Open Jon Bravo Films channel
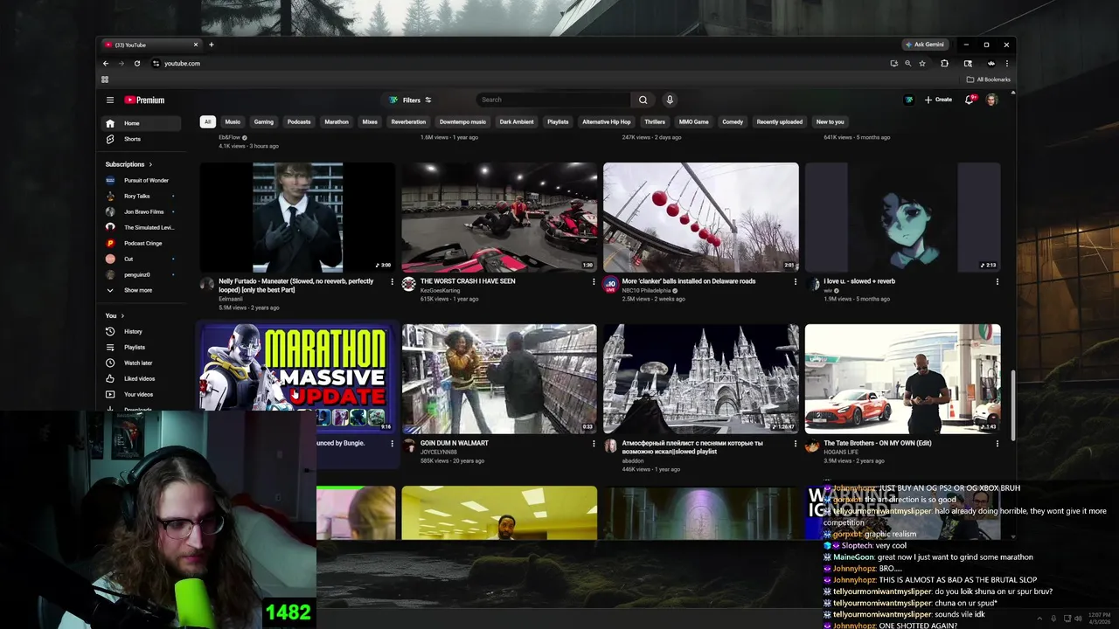This screenshot has width=1119, height=629. (140, 211)
